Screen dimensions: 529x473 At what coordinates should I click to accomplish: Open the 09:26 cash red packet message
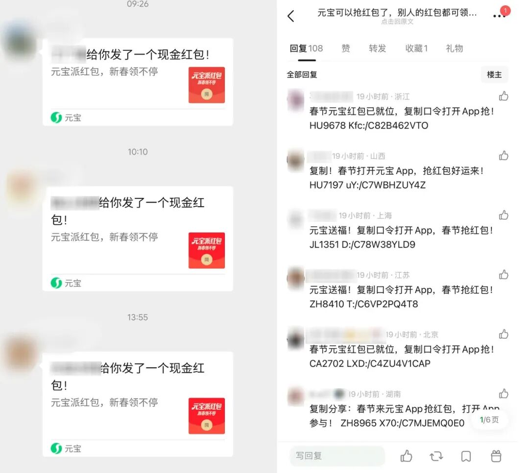click(138, 82)
